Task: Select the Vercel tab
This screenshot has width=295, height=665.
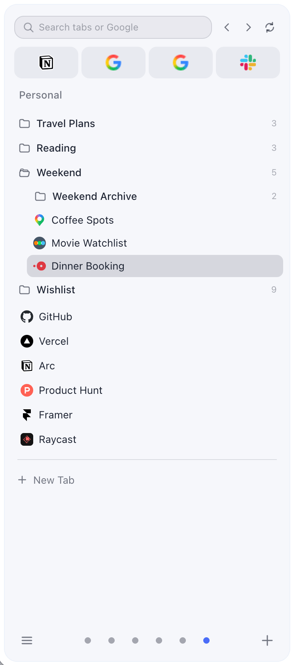Action: [53, 341]
